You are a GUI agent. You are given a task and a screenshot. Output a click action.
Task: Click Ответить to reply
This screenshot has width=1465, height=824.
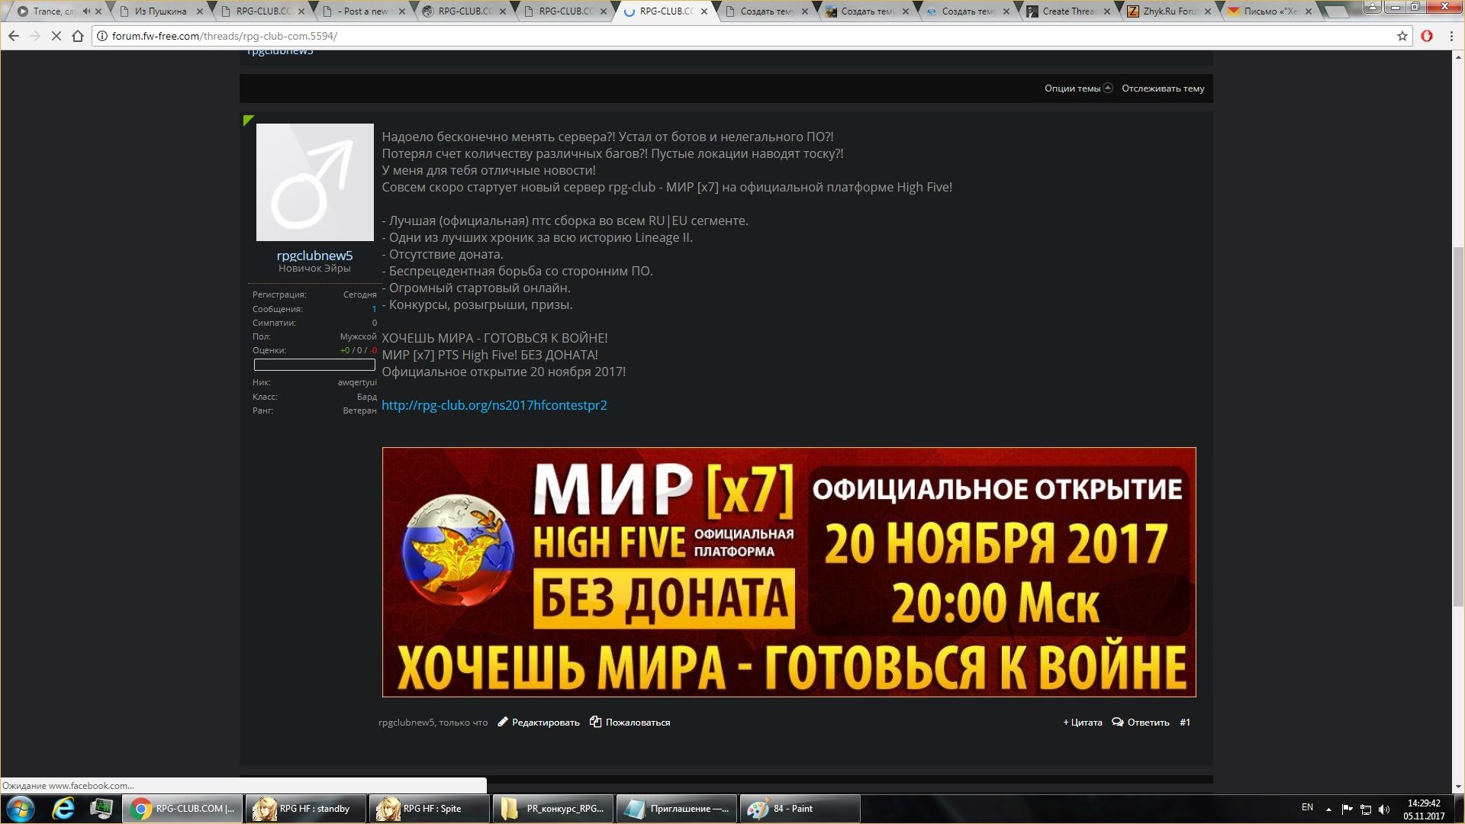1141,723
